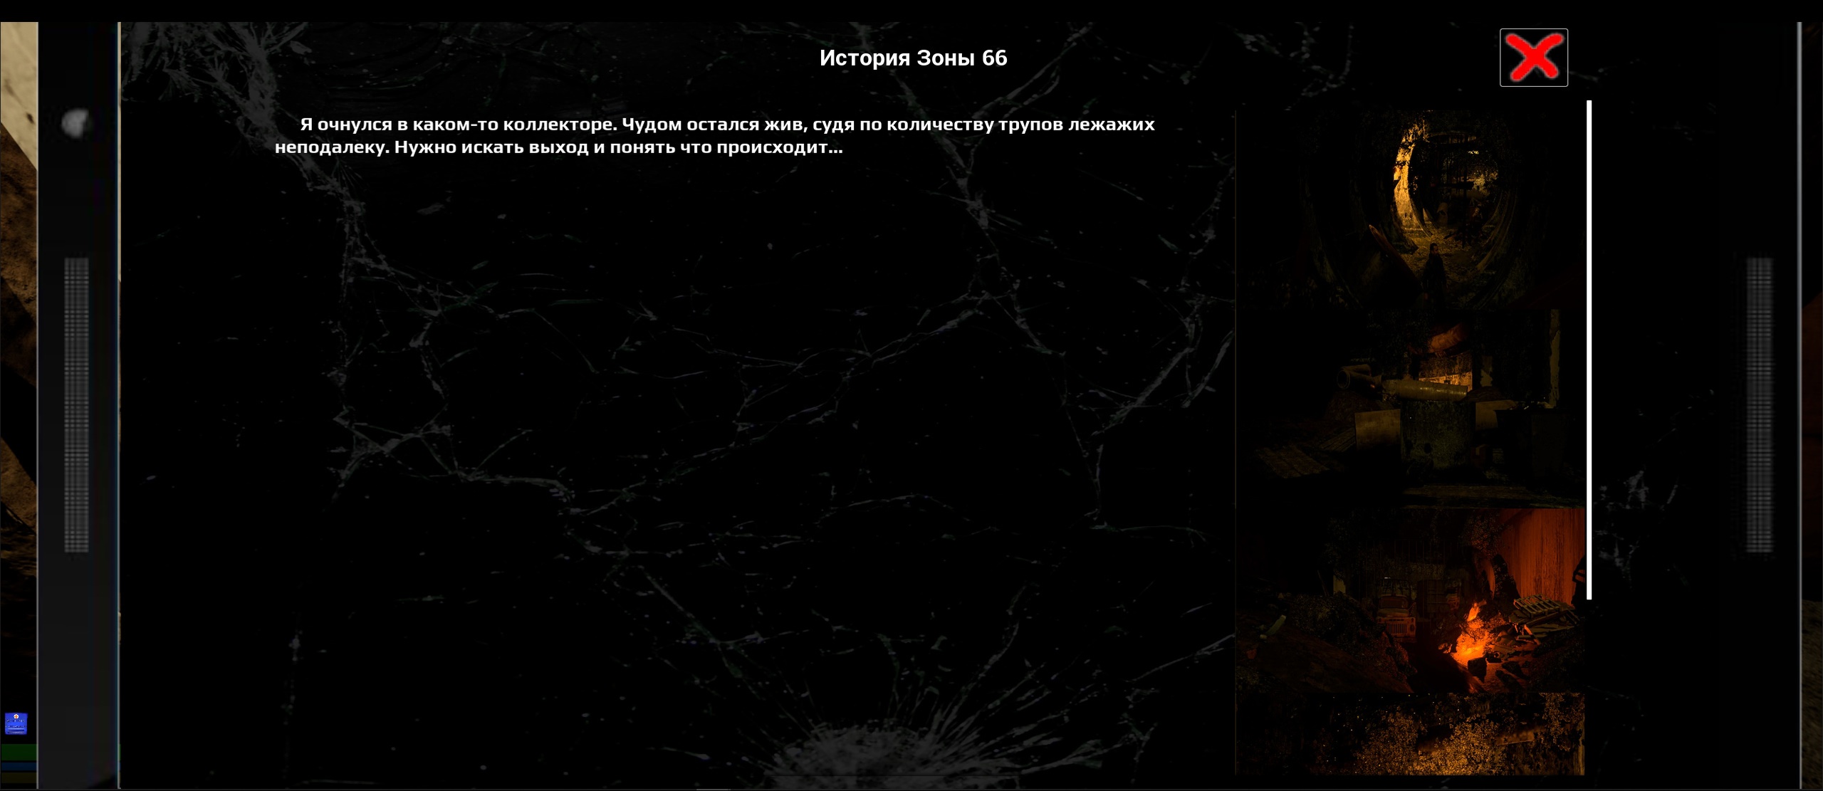This screenshot has height=791, width=1823.
Task: Click the right speaker grille
Action: coord(1759,404)
